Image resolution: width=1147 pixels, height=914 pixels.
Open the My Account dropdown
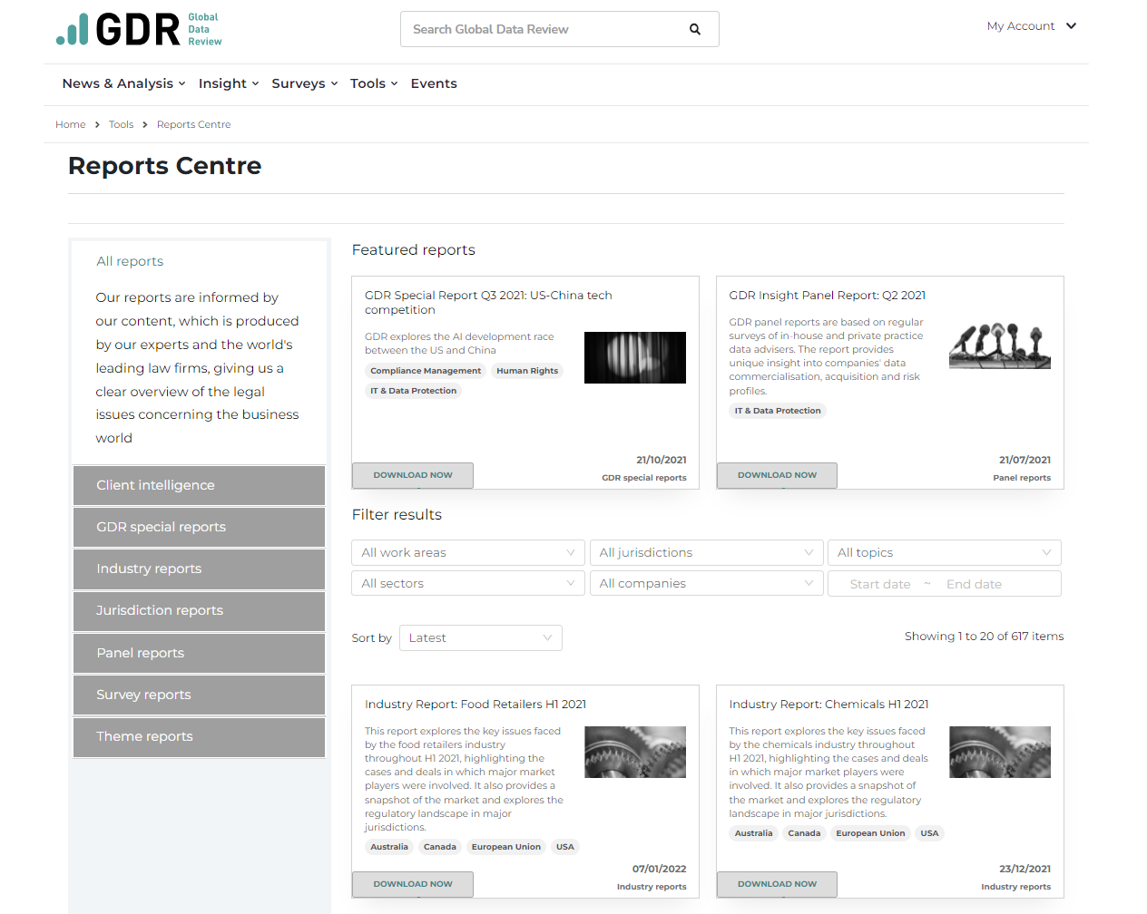1032,26
